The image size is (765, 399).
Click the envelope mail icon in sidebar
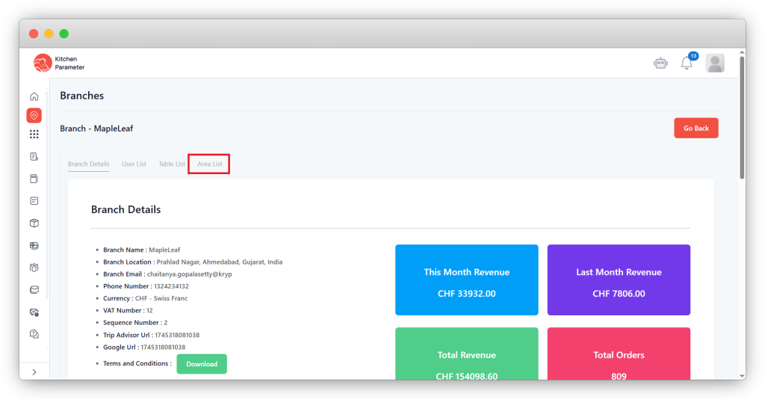[34, 289]
